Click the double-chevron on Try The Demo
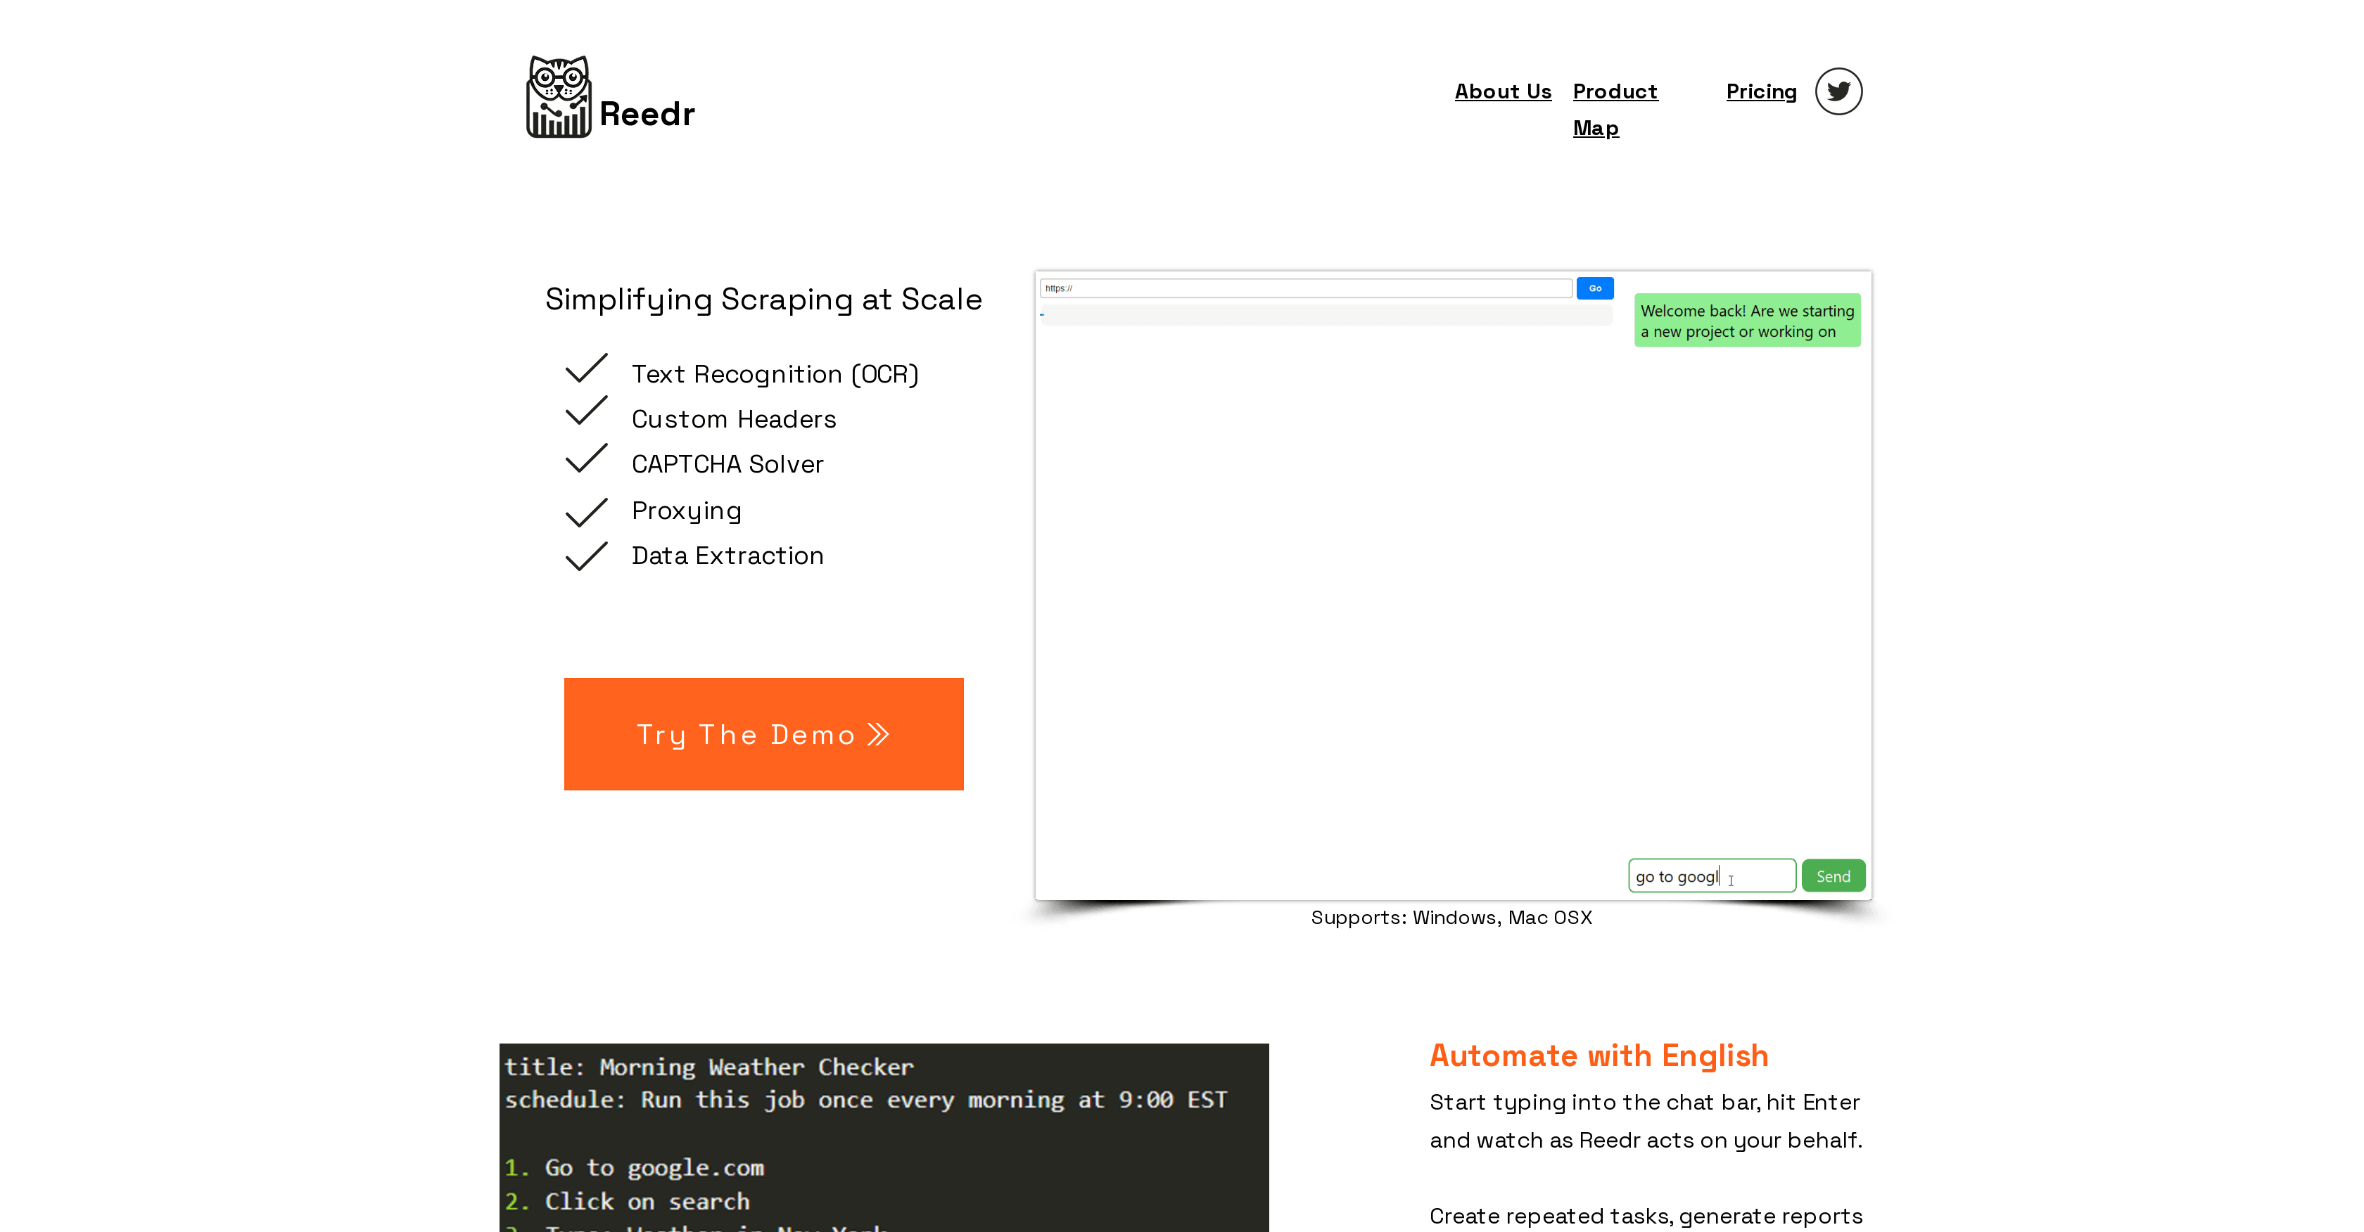Screen dimensions: 2364x1232 click(x=878, y=734)
